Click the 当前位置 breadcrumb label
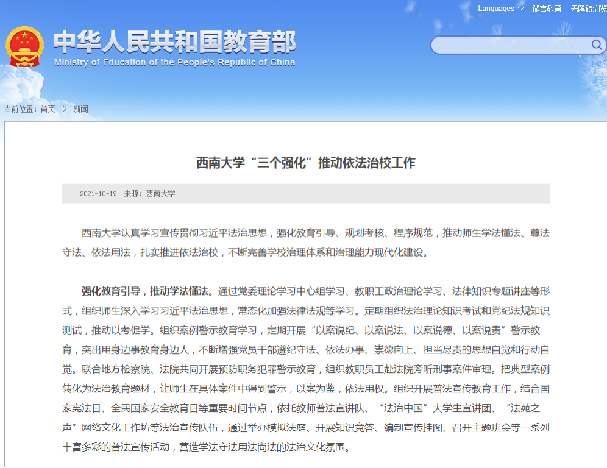Viewport: 607px width, 468px height. [x=21, y=109]
